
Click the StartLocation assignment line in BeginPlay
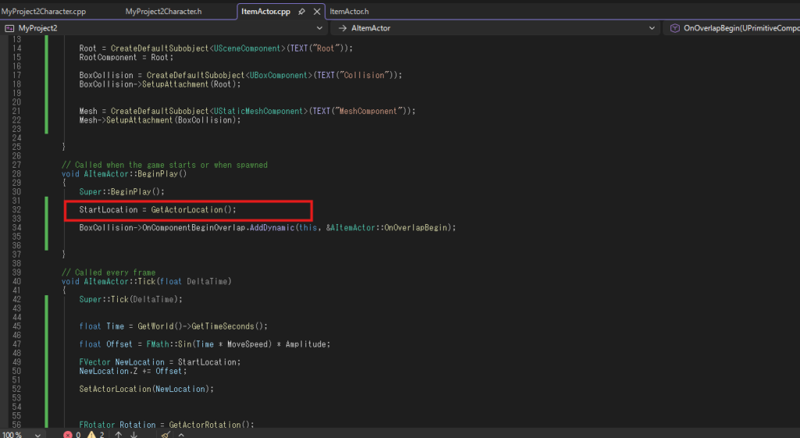157,210
